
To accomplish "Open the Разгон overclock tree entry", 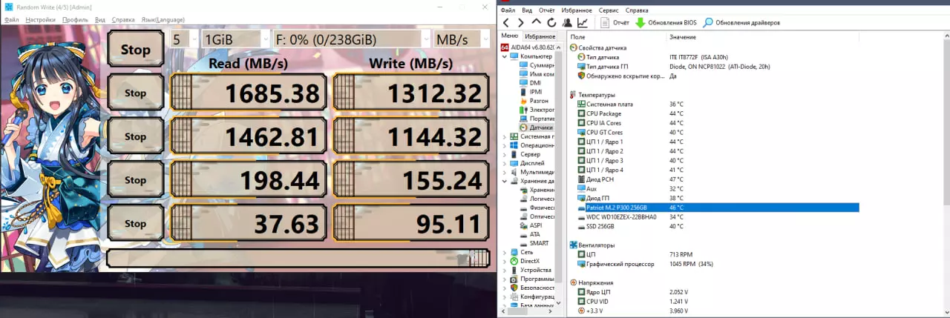I will [534, 101].
